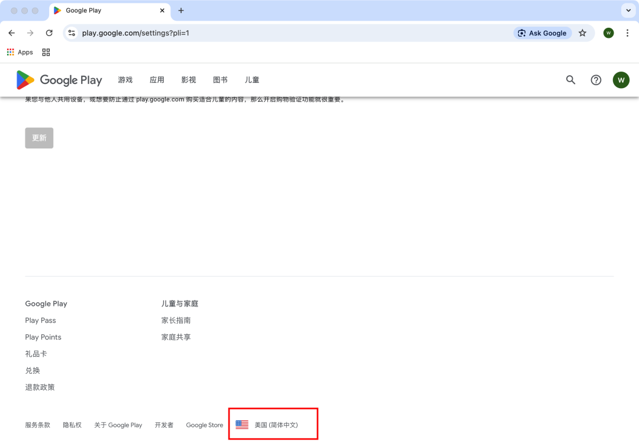Switch to 儿童 section
The width and height of the screenshot is (639, 446).
point(252,80)
